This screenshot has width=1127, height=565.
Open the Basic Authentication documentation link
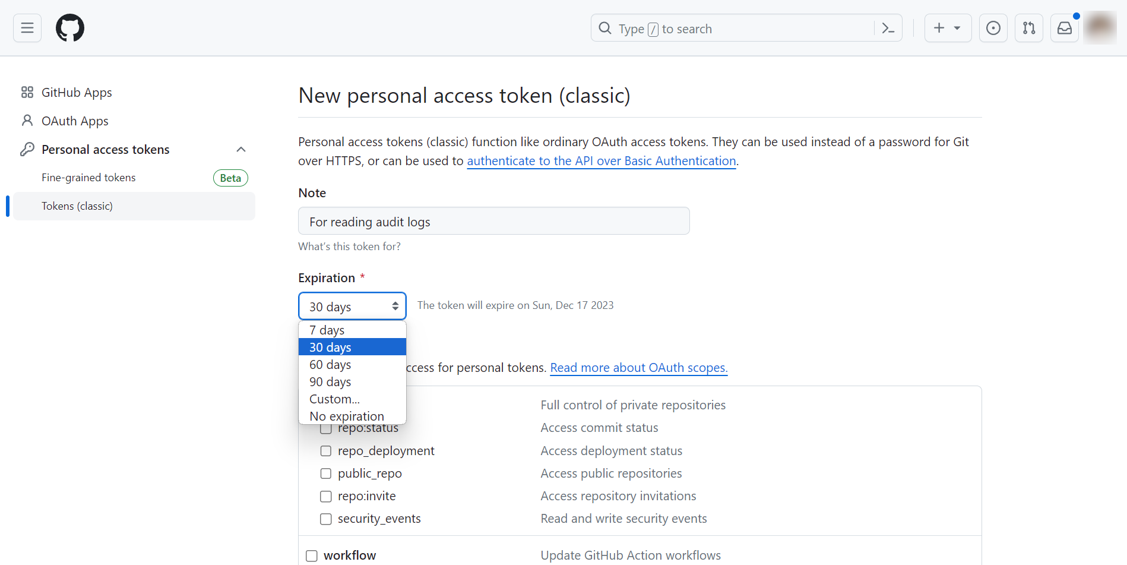pos(601,160)
